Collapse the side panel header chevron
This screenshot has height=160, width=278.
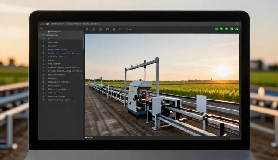[x=43, y=32]
